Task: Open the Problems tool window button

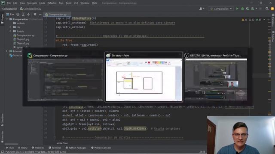Action: 38,148
